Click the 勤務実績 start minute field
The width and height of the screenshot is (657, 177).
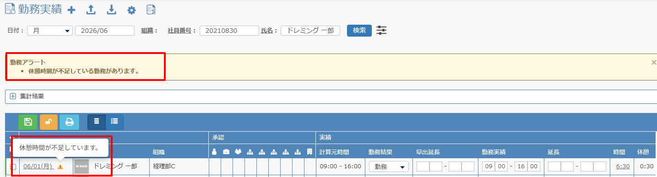tap(501, 166)
